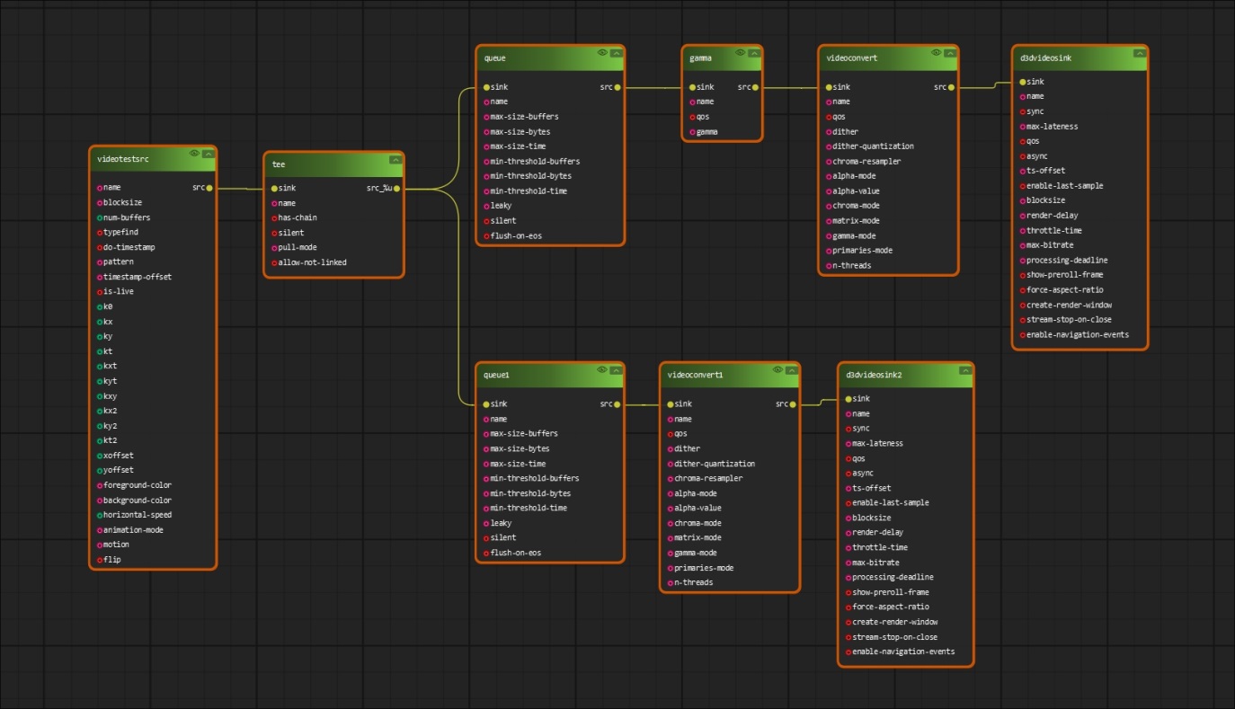Collapse the tee node with its chevron
Screen dimensions: 1235x709
[x=395, y=160]
